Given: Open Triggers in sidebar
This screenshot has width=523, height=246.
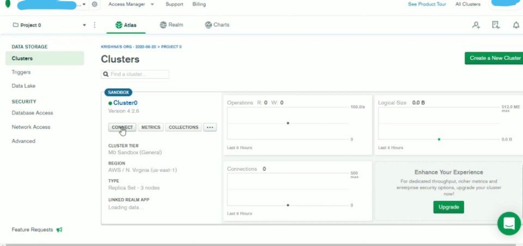Looking at the screenshot, I should [x=21, y=72].
